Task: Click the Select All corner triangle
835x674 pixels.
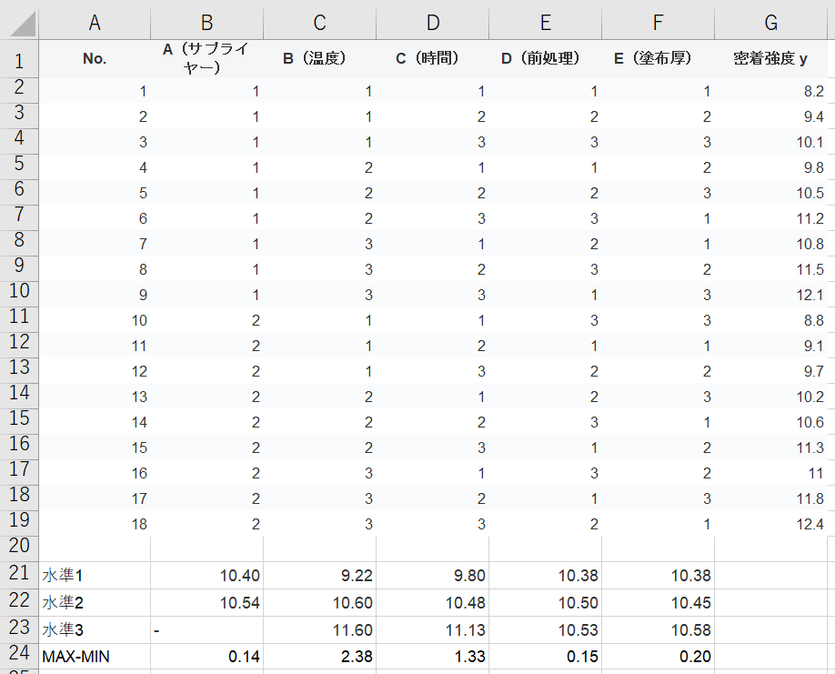Action: pos(20,22)
